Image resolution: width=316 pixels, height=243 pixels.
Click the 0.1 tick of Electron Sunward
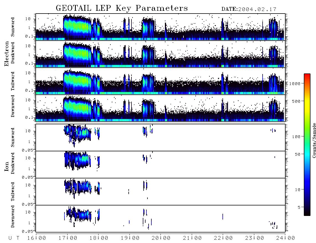coord(29,36)
